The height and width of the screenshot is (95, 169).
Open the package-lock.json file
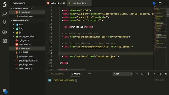[27, 60]
